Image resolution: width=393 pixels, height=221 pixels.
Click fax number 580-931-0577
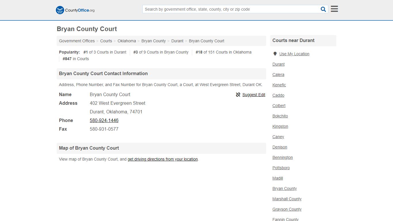(x=104, y=129)
